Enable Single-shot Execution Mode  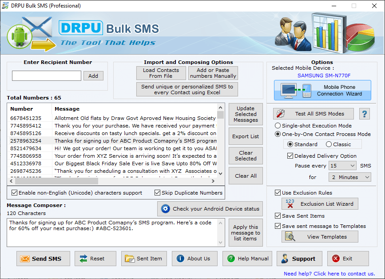point(278,125)
